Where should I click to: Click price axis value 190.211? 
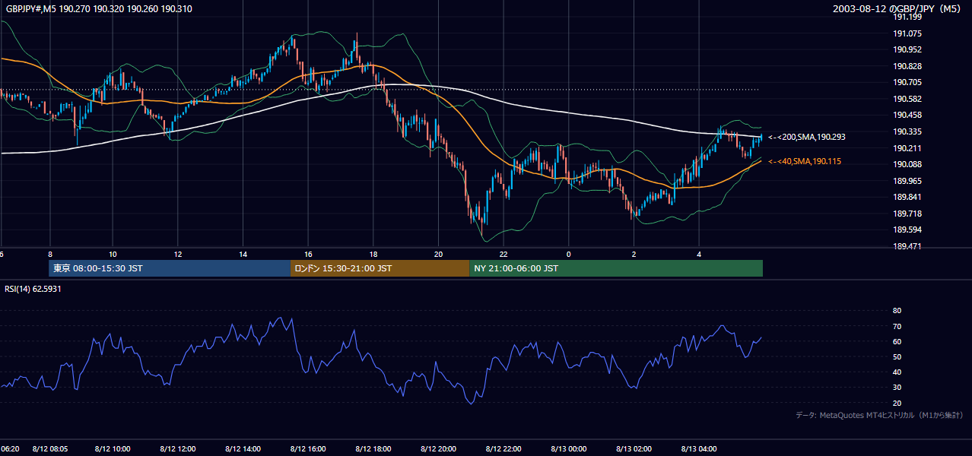point(907,148)
